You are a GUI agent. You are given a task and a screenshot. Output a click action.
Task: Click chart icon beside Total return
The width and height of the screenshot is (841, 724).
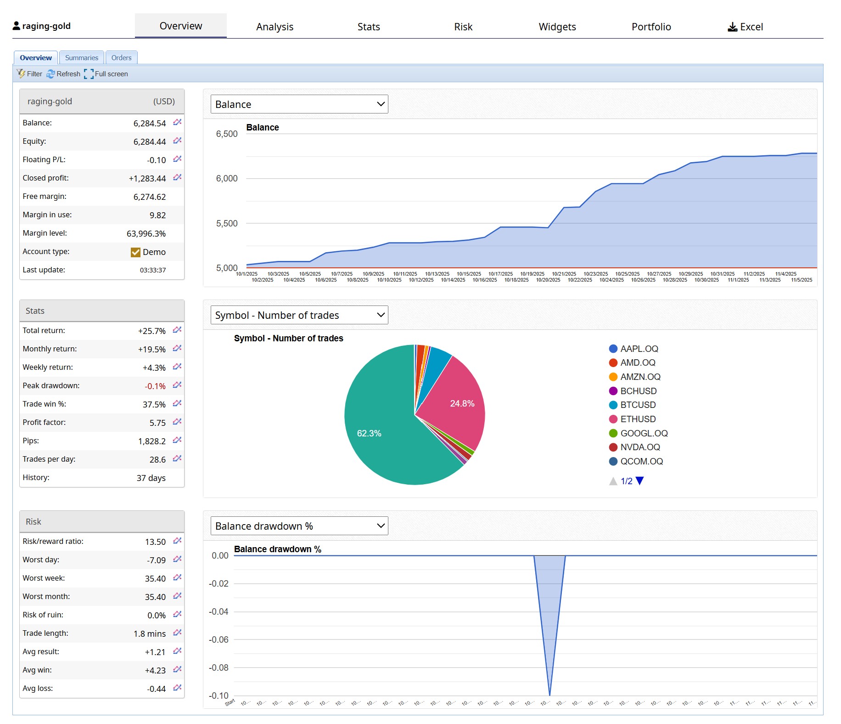[x=177, y=330]
